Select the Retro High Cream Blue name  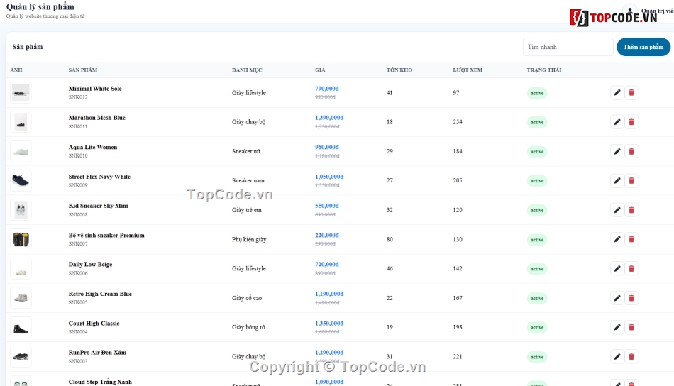tap(100, 294)
